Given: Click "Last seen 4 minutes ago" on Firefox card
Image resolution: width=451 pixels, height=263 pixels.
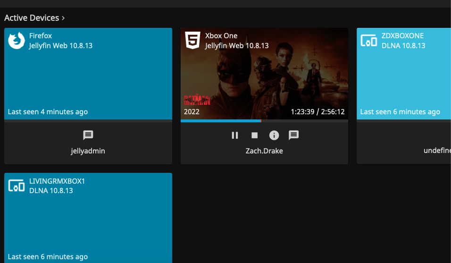Looking at the screenshot, I should (48, 112).
